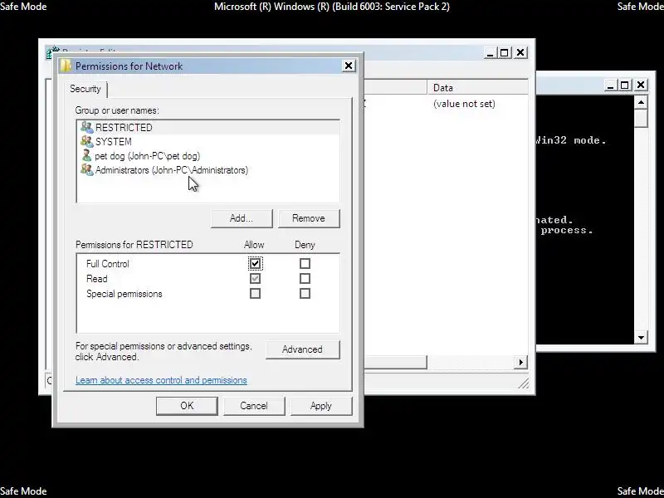The height and width of the screenshot is (498, 664).
Task: Close the Registry Editor window
Action: (x=520, y=53)
